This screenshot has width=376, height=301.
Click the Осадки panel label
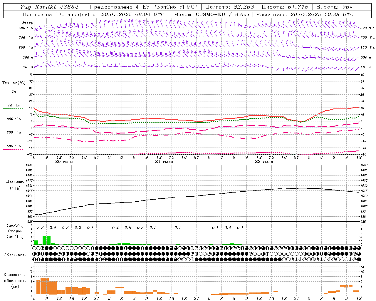point(15,231)
